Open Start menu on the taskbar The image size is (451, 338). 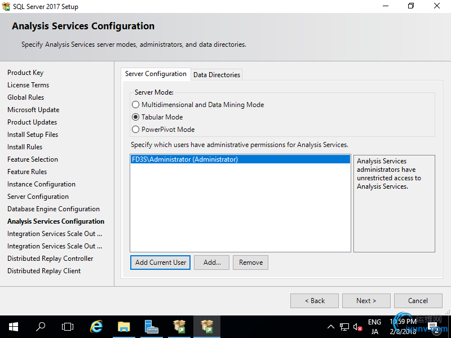pyautogui.click(x=13, y=327)
